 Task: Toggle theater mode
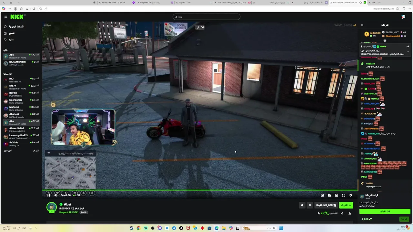(x=337, y=195)
